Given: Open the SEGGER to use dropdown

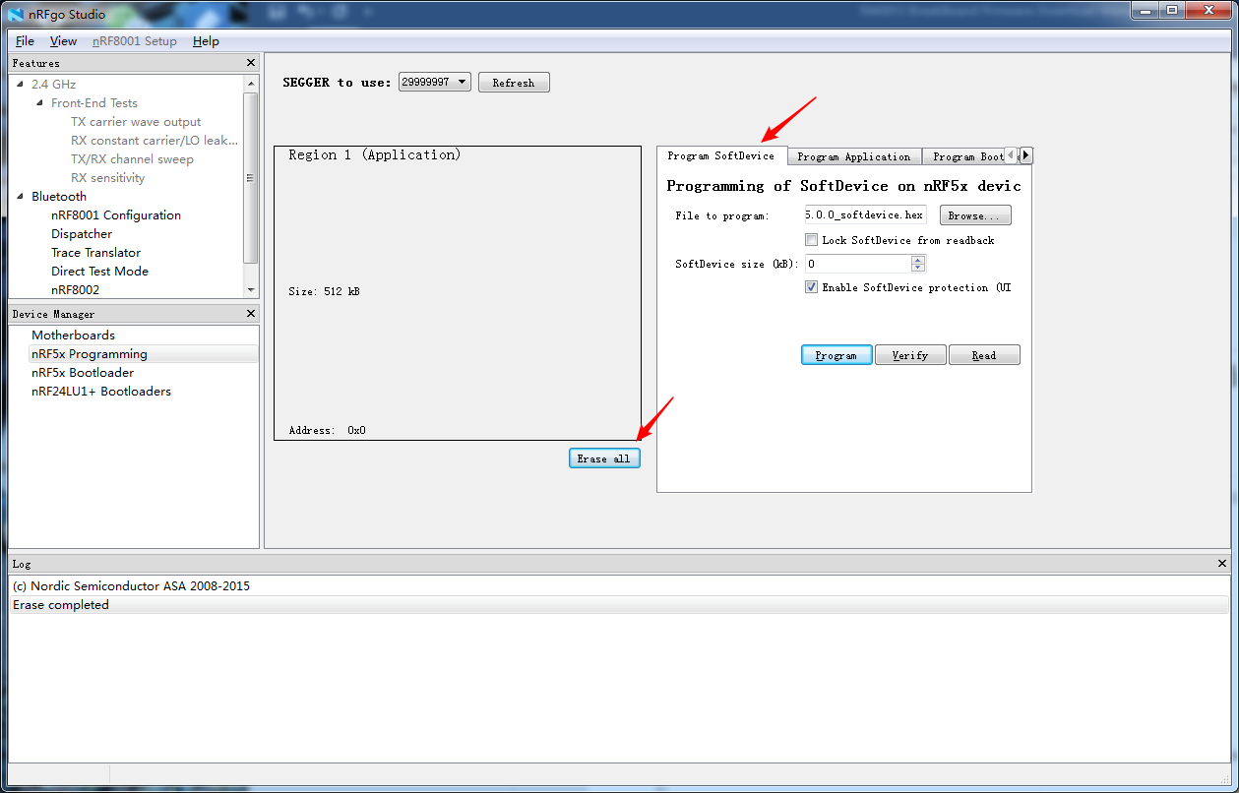Looking at the screenshot, I should tap(435, 82).
